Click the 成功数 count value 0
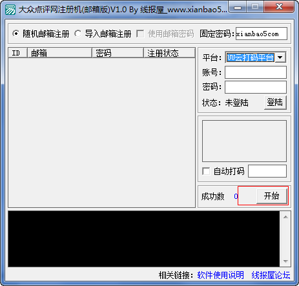Viewport: 299px width, 286px height. coord(236,196)
